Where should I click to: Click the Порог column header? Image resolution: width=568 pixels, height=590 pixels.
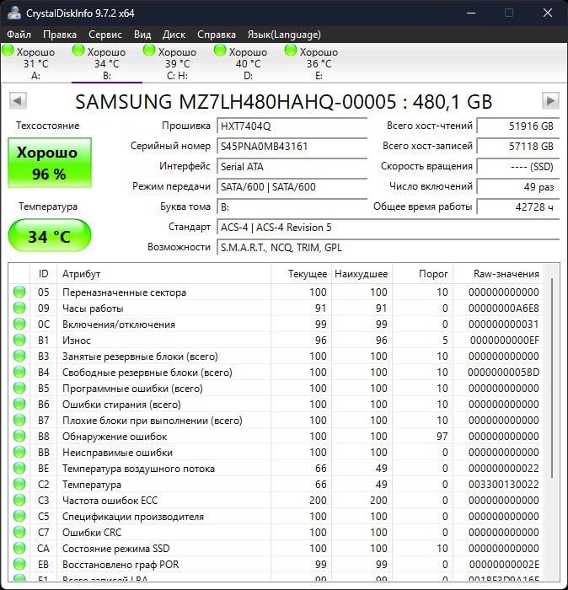422,274
